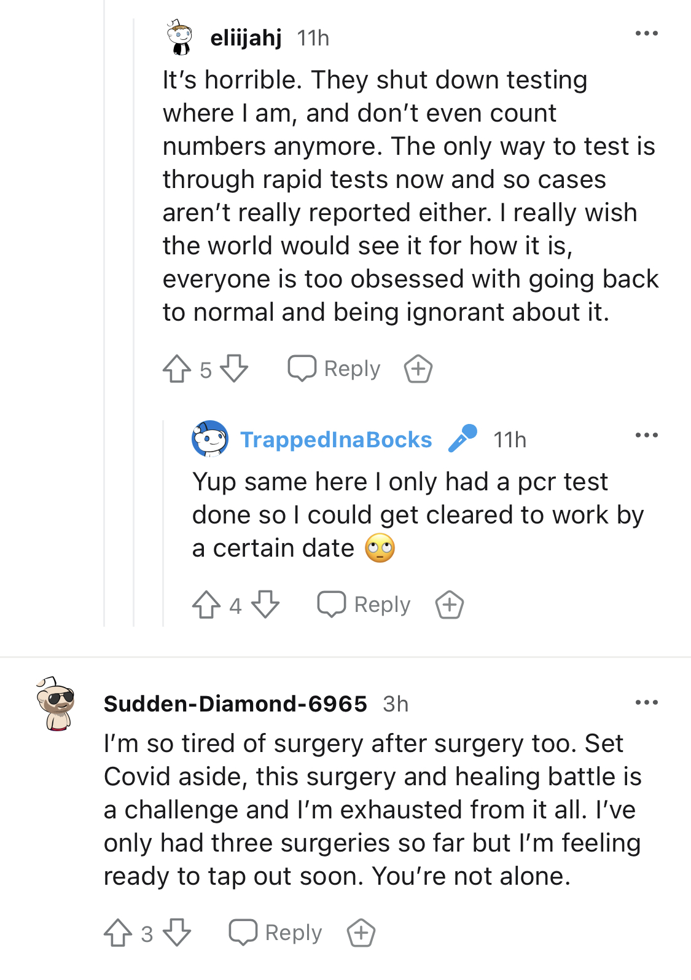Reply to Sudden-Diamond-6965's comment

pyautogui.click(x=276, y=933)
